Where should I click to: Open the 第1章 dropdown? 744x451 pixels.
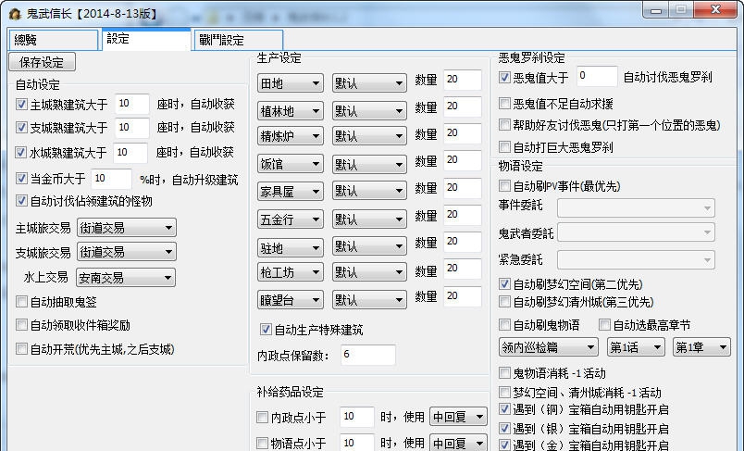[701, 347]
